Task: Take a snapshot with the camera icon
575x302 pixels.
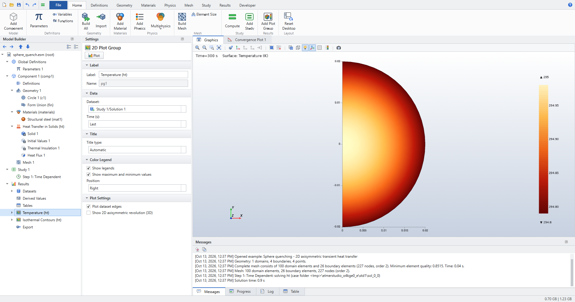Action: pos(339,48)
